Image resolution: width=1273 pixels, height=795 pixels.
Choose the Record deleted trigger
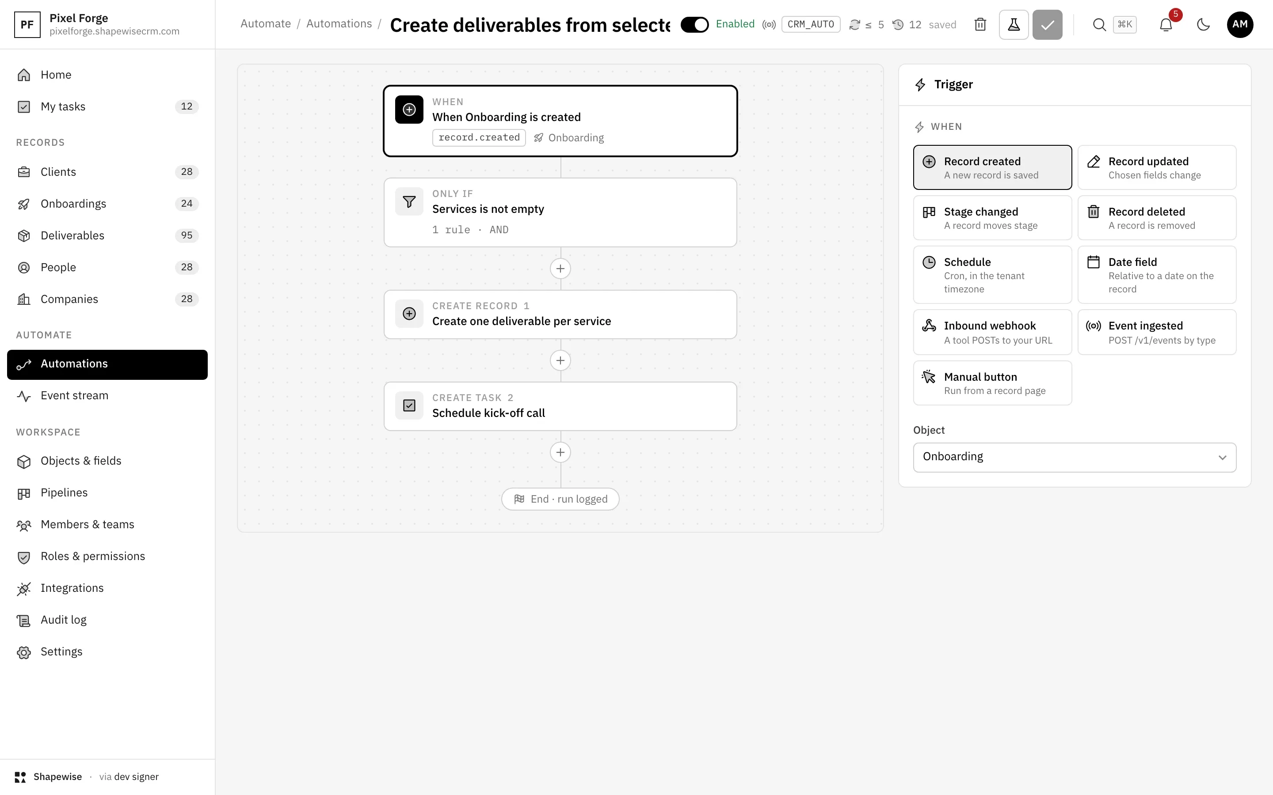[1157, 218]
